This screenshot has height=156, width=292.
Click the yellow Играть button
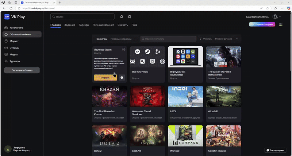point(105,78)
